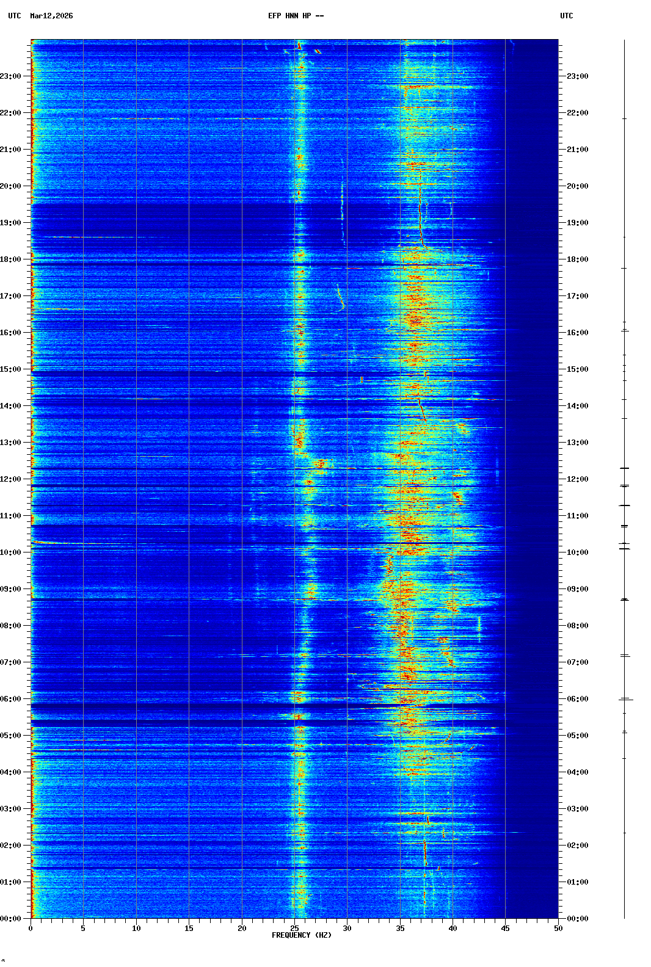The width and height of the screenshot is (651, 967).
Task: Click the 23:00 label on left axis
Action: pyautogui.click(x=10, y=76)
